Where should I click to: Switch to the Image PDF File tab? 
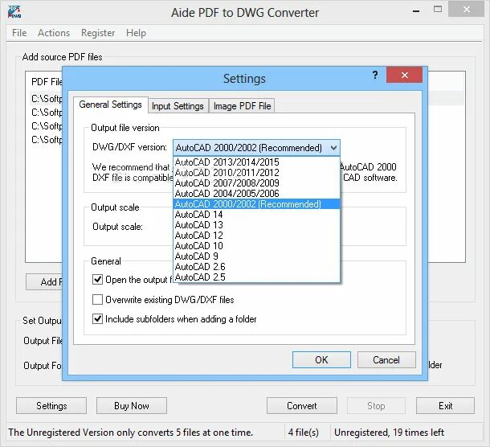coord(242,106)
